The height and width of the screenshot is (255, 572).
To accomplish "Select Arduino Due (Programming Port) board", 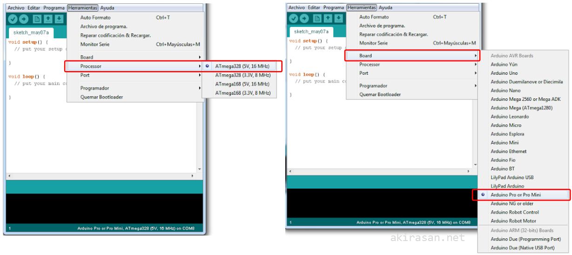I will 523,239.
